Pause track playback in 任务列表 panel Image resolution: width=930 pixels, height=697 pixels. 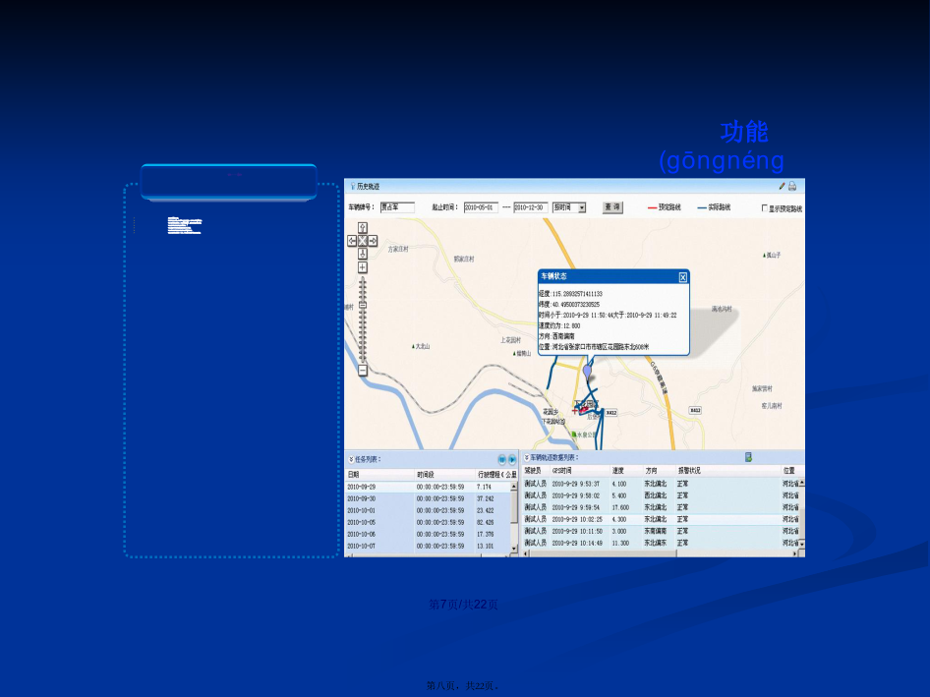click(x=501, y=460)
